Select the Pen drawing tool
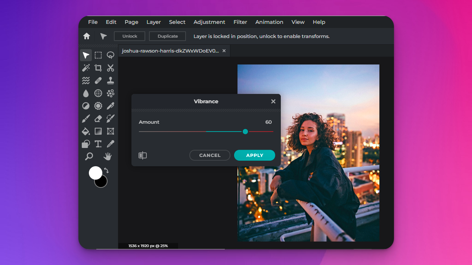 tap(111, 106)
